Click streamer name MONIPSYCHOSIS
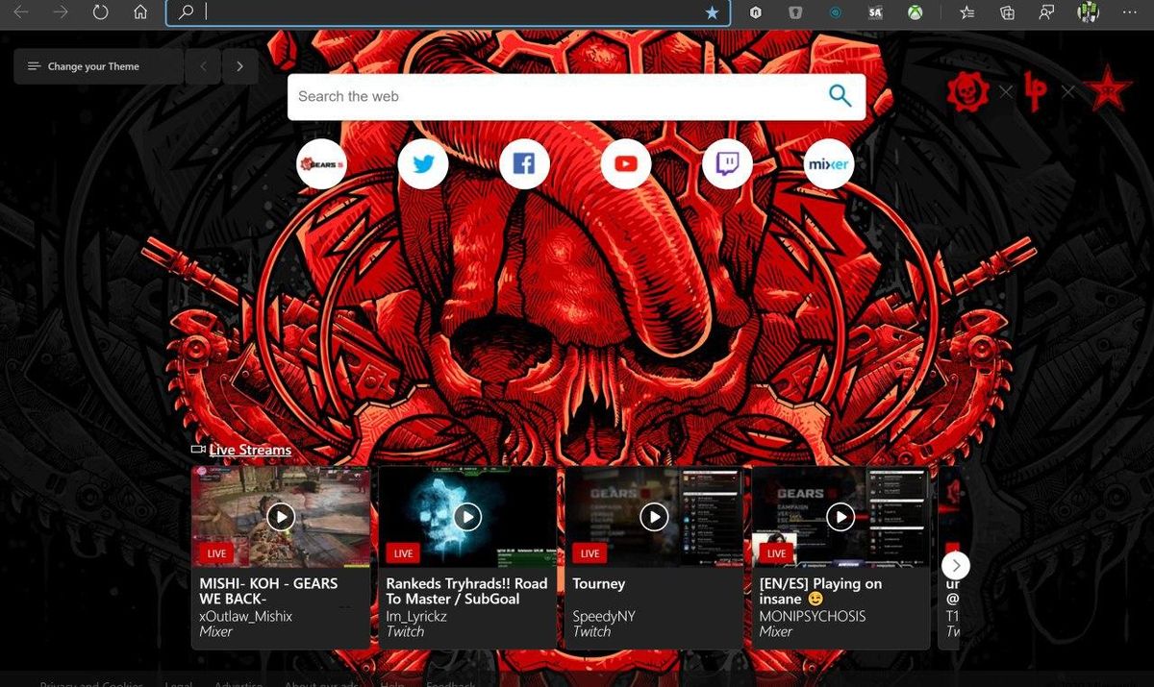The height and width of the screenshot is (687, 1154). click(813, 616)
